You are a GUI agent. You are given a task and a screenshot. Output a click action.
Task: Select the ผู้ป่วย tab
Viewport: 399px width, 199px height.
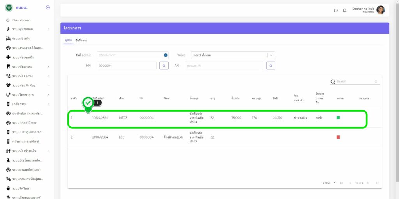coord(68,41)
